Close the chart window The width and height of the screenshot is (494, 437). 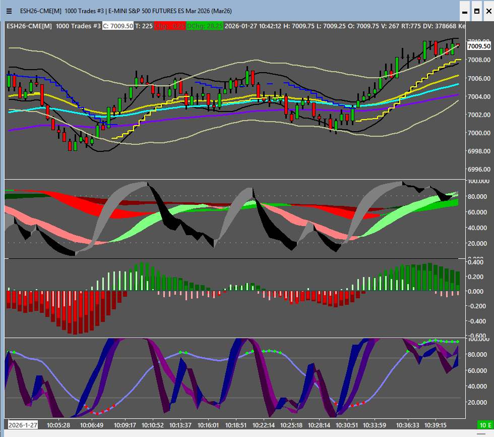pos(488,11)
